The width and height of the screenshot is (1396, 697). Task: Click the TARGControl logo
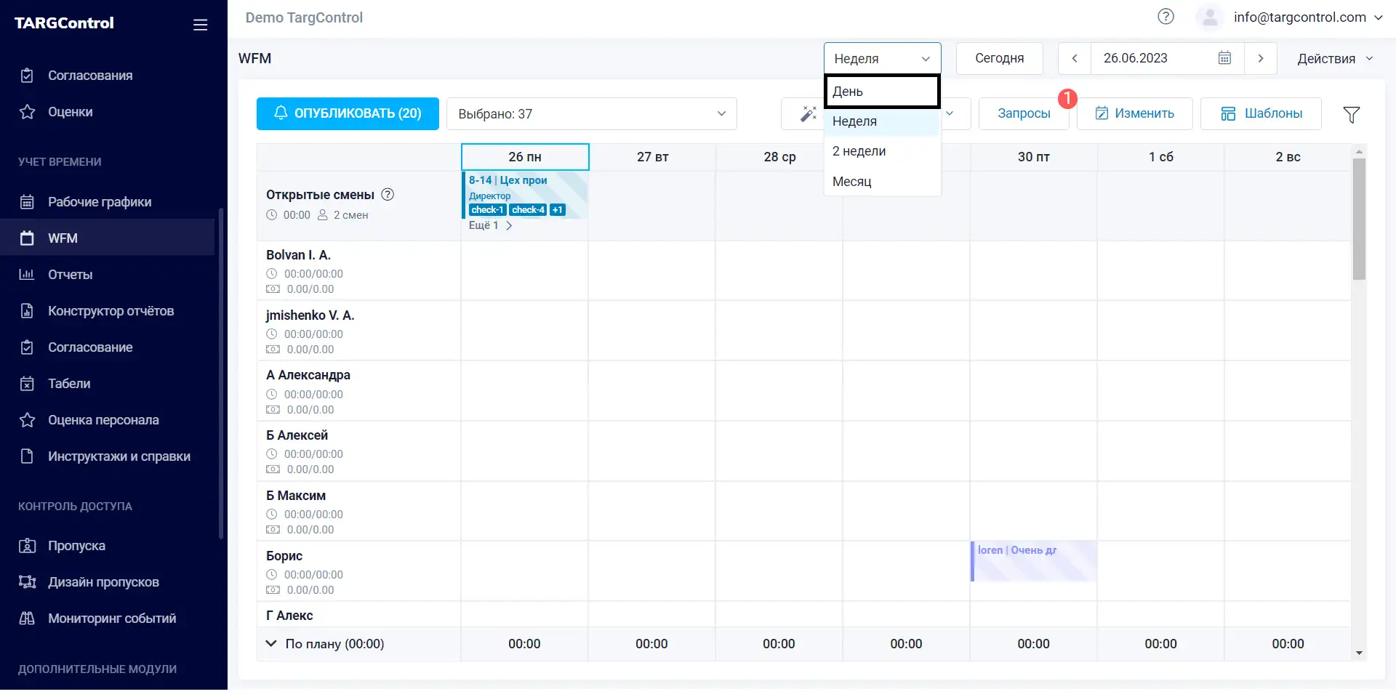[x=64, y=23]
